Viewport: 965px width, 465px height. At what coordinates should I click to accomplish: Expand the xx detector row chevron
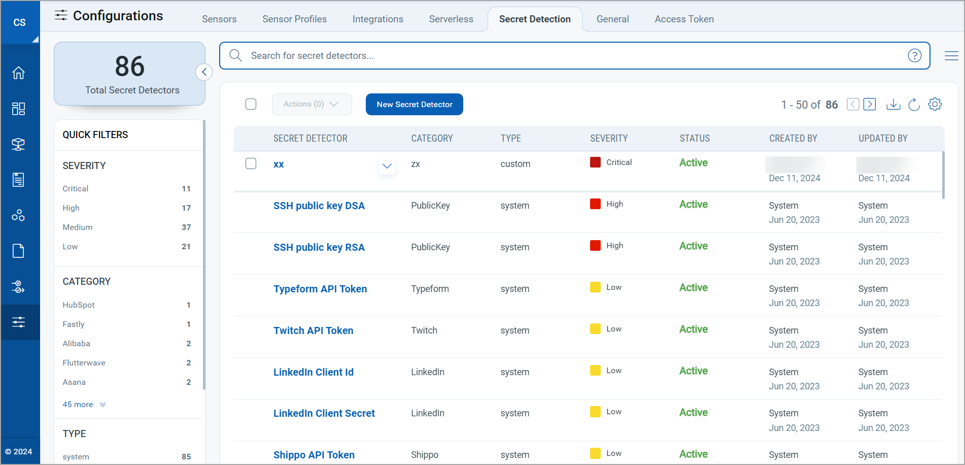pos(387,166)
